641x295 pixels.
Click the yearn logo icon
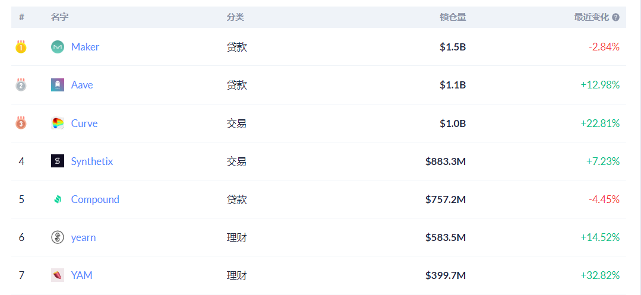[58, 237]
